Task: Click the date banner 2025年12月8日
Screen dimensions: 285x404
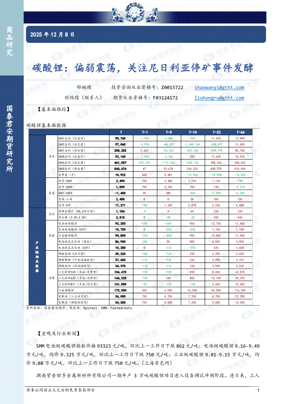Action: 52,35
